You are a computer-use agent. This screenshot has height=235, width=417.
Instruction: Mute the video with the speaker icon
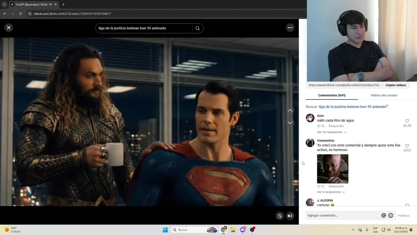click(290, 216)
